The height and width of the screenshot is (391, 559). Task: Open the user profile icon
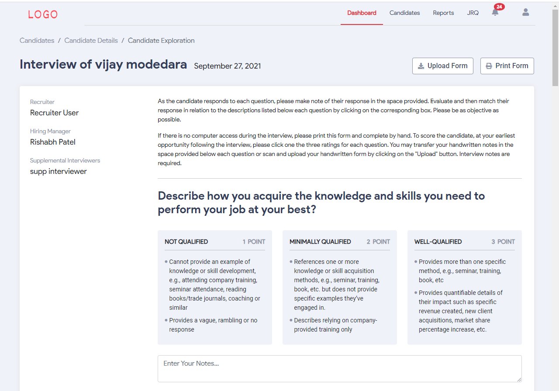tap(526, 12)
